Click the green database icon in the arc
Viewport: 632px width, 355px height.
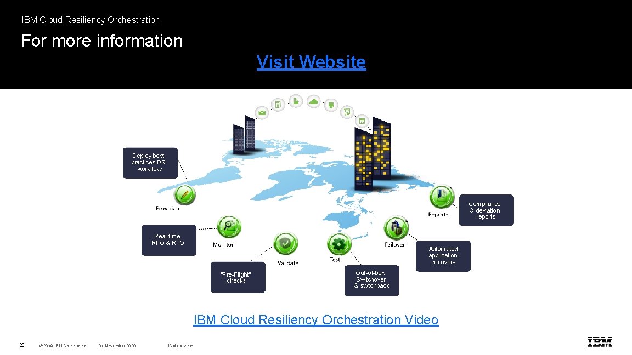(330, 104)
